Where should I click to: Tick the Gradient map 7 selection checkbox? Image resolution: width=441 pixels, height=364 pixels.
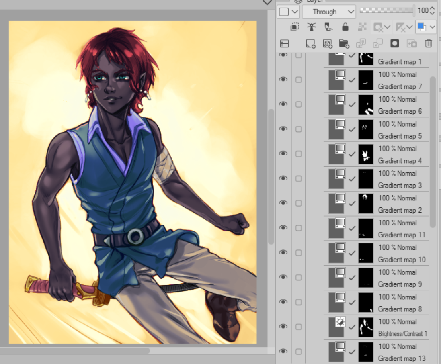pyautogui.click(x=298, y=80)
